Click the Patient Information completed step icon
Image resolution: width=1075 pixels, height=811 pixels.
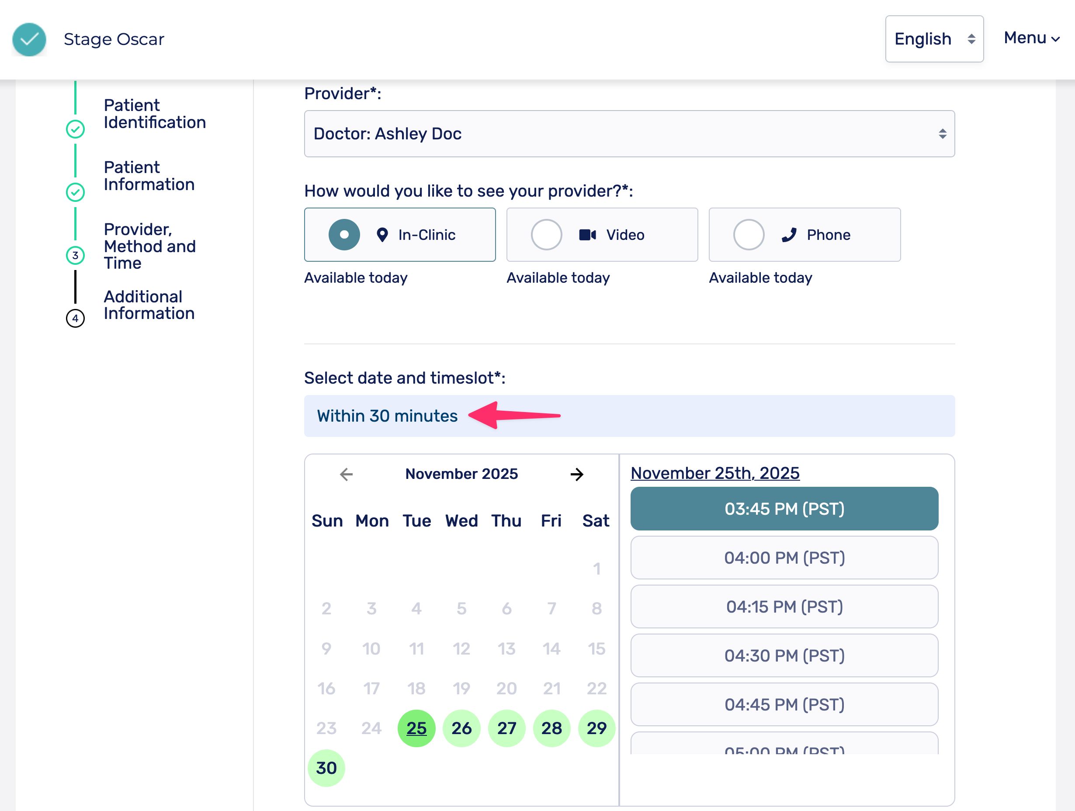(x=75, y=192)
